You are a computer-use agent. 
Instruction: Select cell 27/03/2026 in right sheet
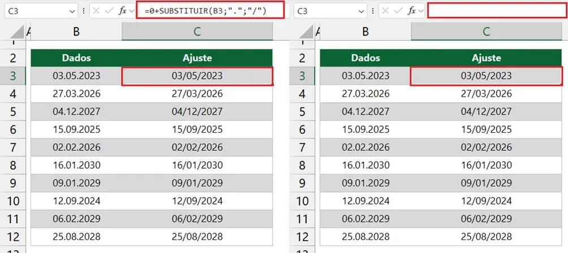(x=486, y=94)
